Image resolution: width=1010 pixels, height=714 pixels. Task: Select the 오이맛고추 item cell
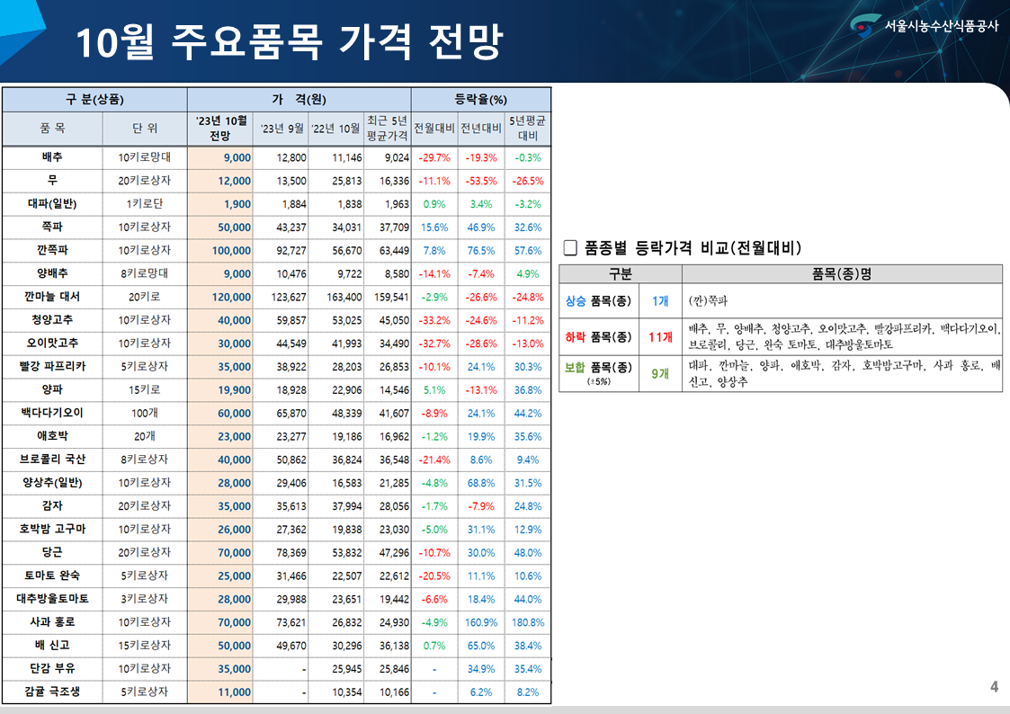coord(52,344)
